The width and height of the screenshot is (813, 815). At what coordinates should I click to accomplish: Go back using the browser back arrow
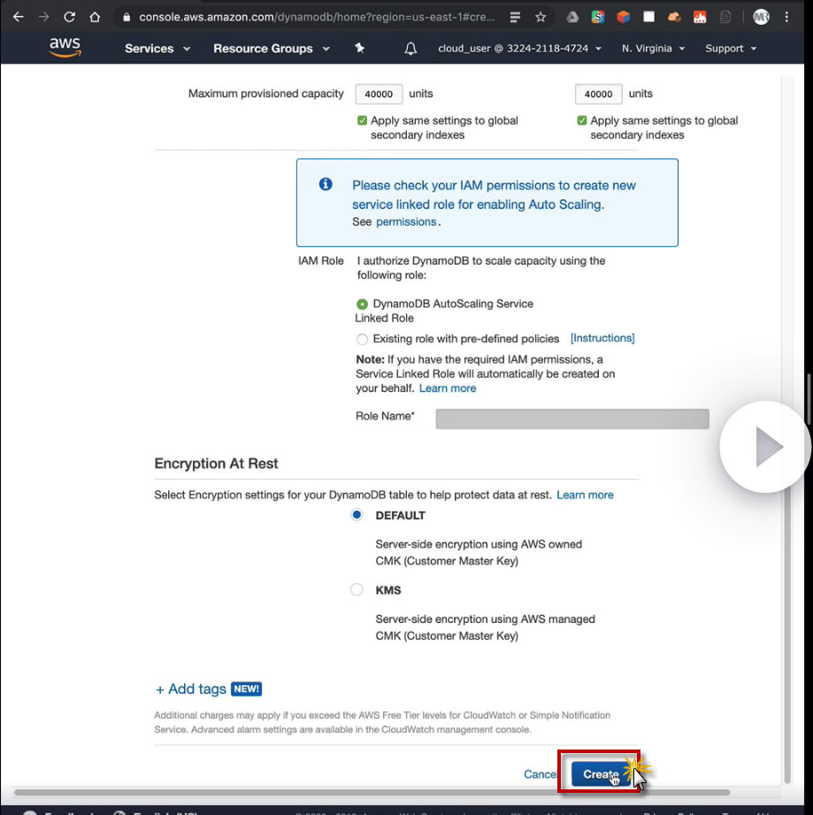pos(19,17)
